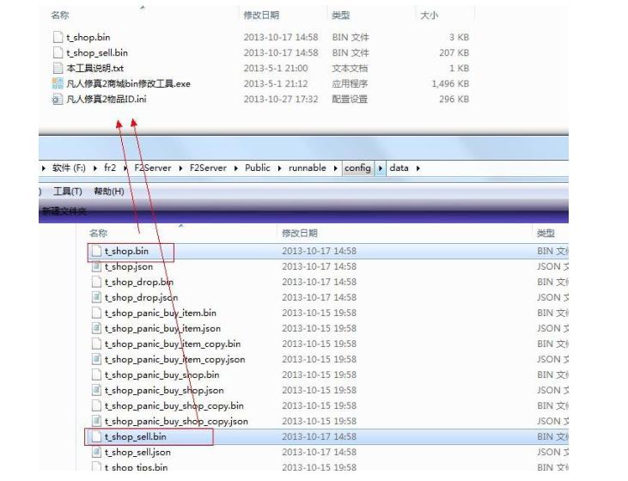Sort top folder by 名称 column
The image size is (628, 481).
point(60,15)
